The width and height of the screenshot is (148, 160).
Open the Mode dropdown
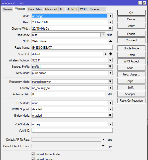click(110, 16)
